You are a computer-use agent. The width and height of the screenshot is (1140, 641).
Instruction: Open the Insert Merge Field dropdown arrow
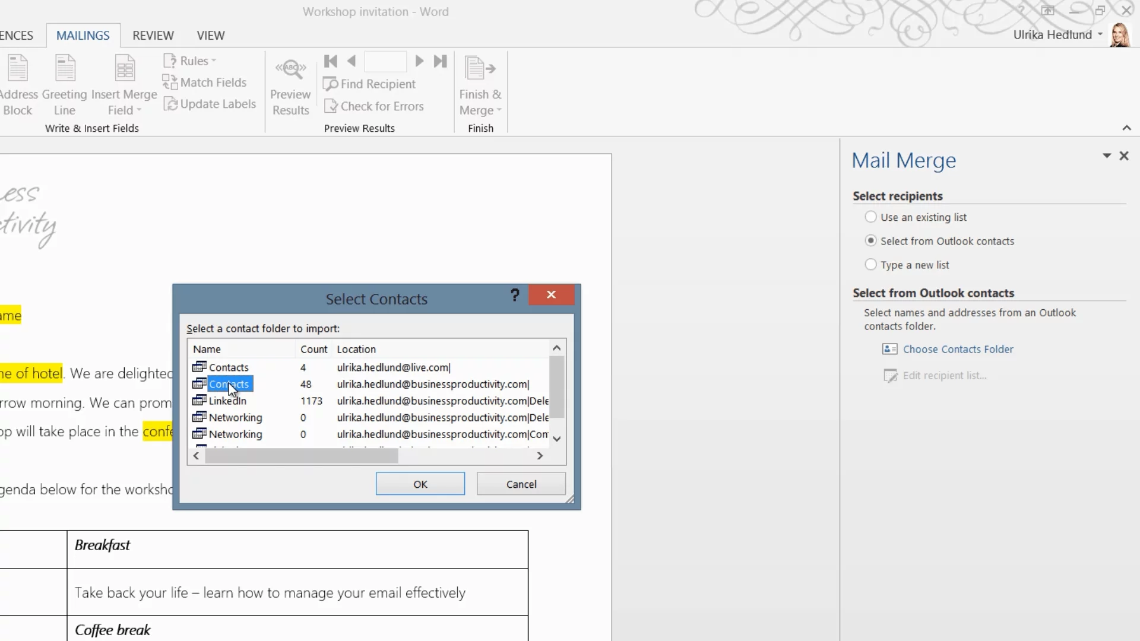139,110
